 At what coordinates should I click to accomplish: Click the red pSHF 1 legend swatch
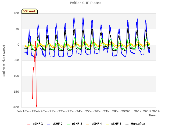(x=29, y=124)
